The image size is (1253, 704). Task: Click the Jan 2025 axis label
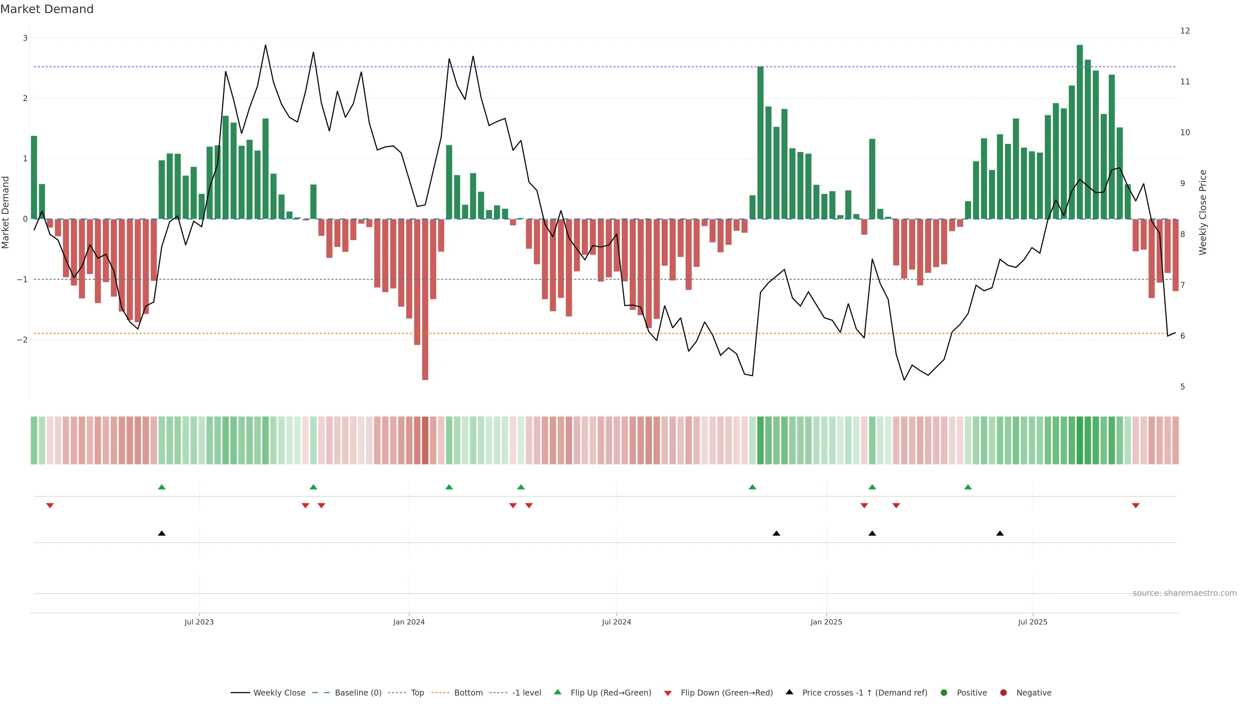[826, 622]
